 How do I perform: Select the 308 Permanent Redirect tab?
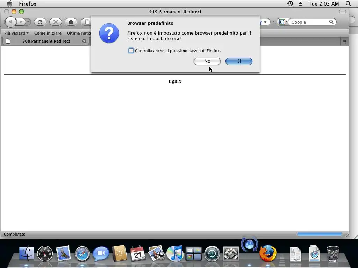pyautogui.click(x=46, y=41)
